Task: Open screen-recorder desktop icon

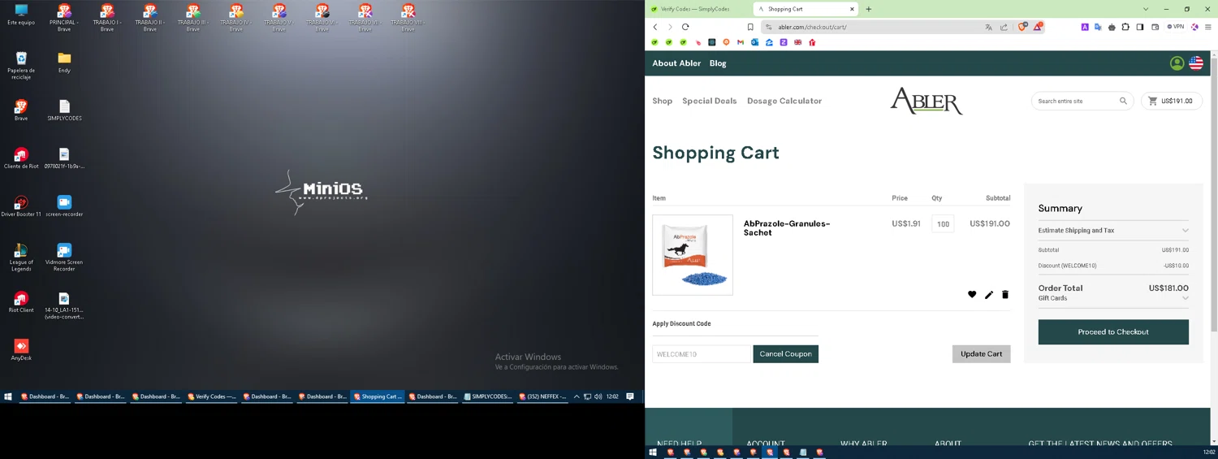Action: 64,206
